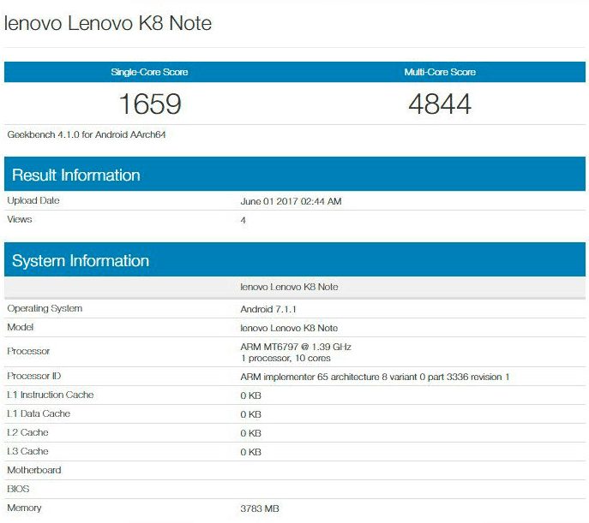This screenshot has height=523, width=589.
Task: Select the 3783 MB memory value
Action: (260, 508)
